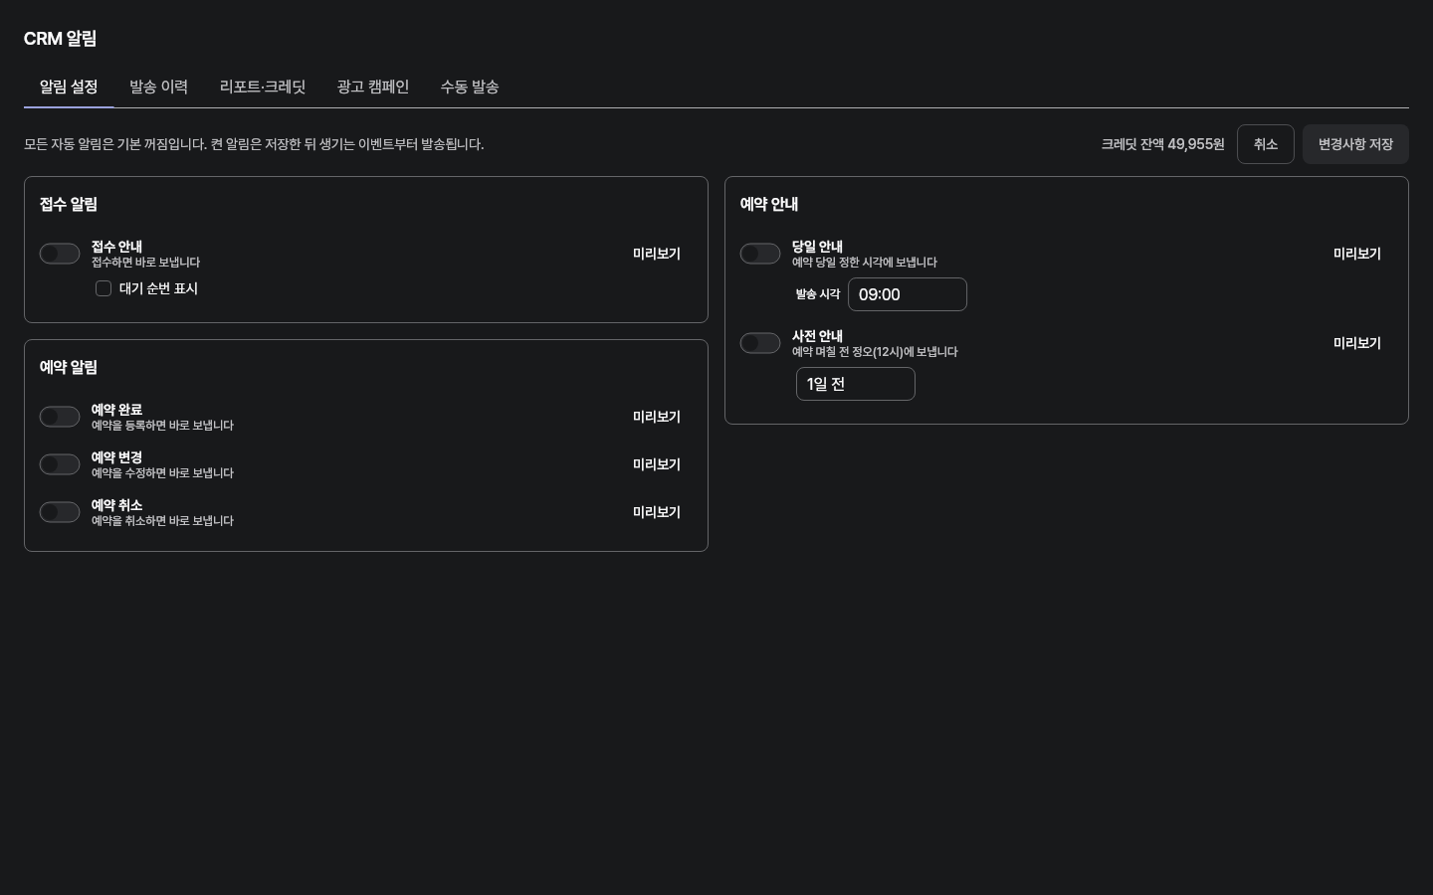This screenshot has width=1433, height=895.
Task: Click the 예약 며칠 전 정오(12시)에 보냅니다 description
Action: [875, 352]
